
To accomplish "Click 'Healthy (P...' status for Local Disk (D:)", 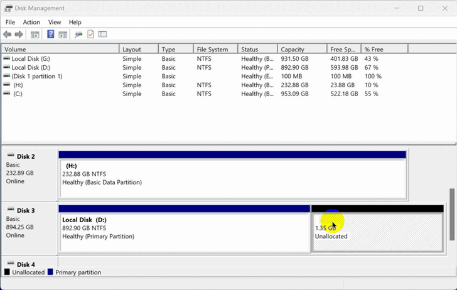I will click(257, 67).
